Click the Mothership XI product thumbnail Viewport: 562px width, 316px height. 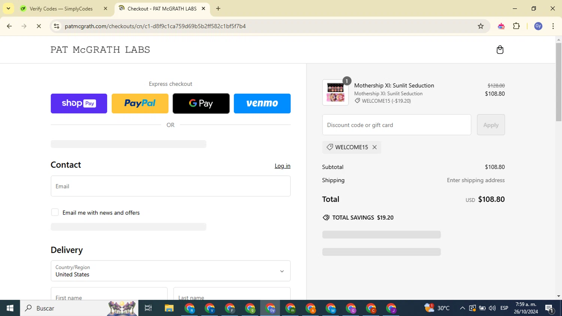pyautogui.click(x=335, y=92)
